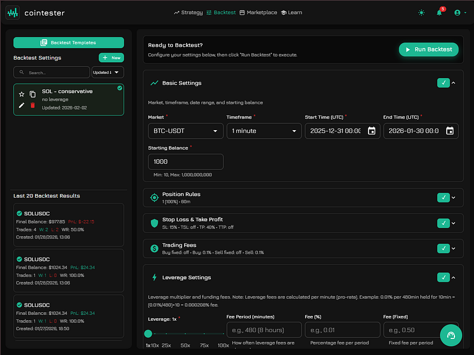Open the Marketplace tab
The height and width of the screenshot is (355, 474).
pos(258,12)
